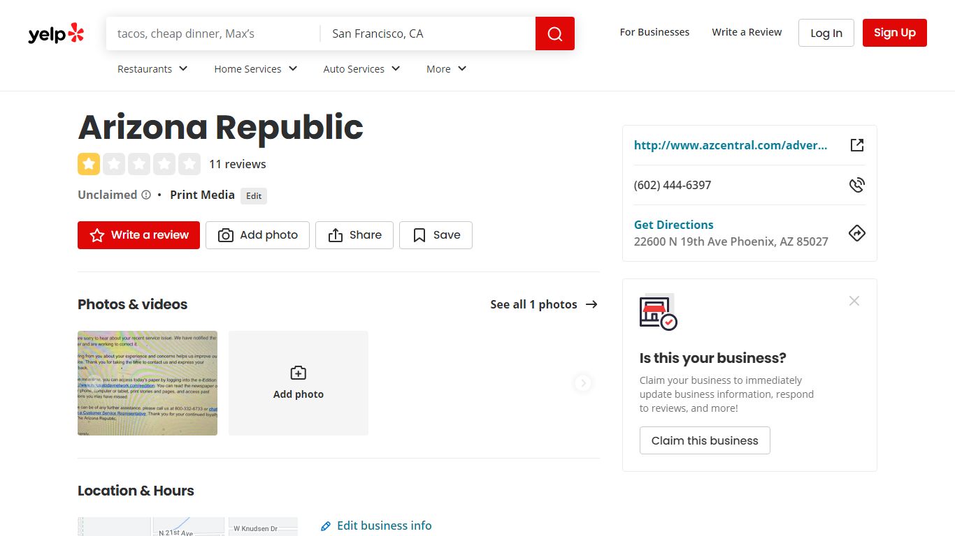Expand the Auto Services dropdown menu

click(x=361, y=69)
